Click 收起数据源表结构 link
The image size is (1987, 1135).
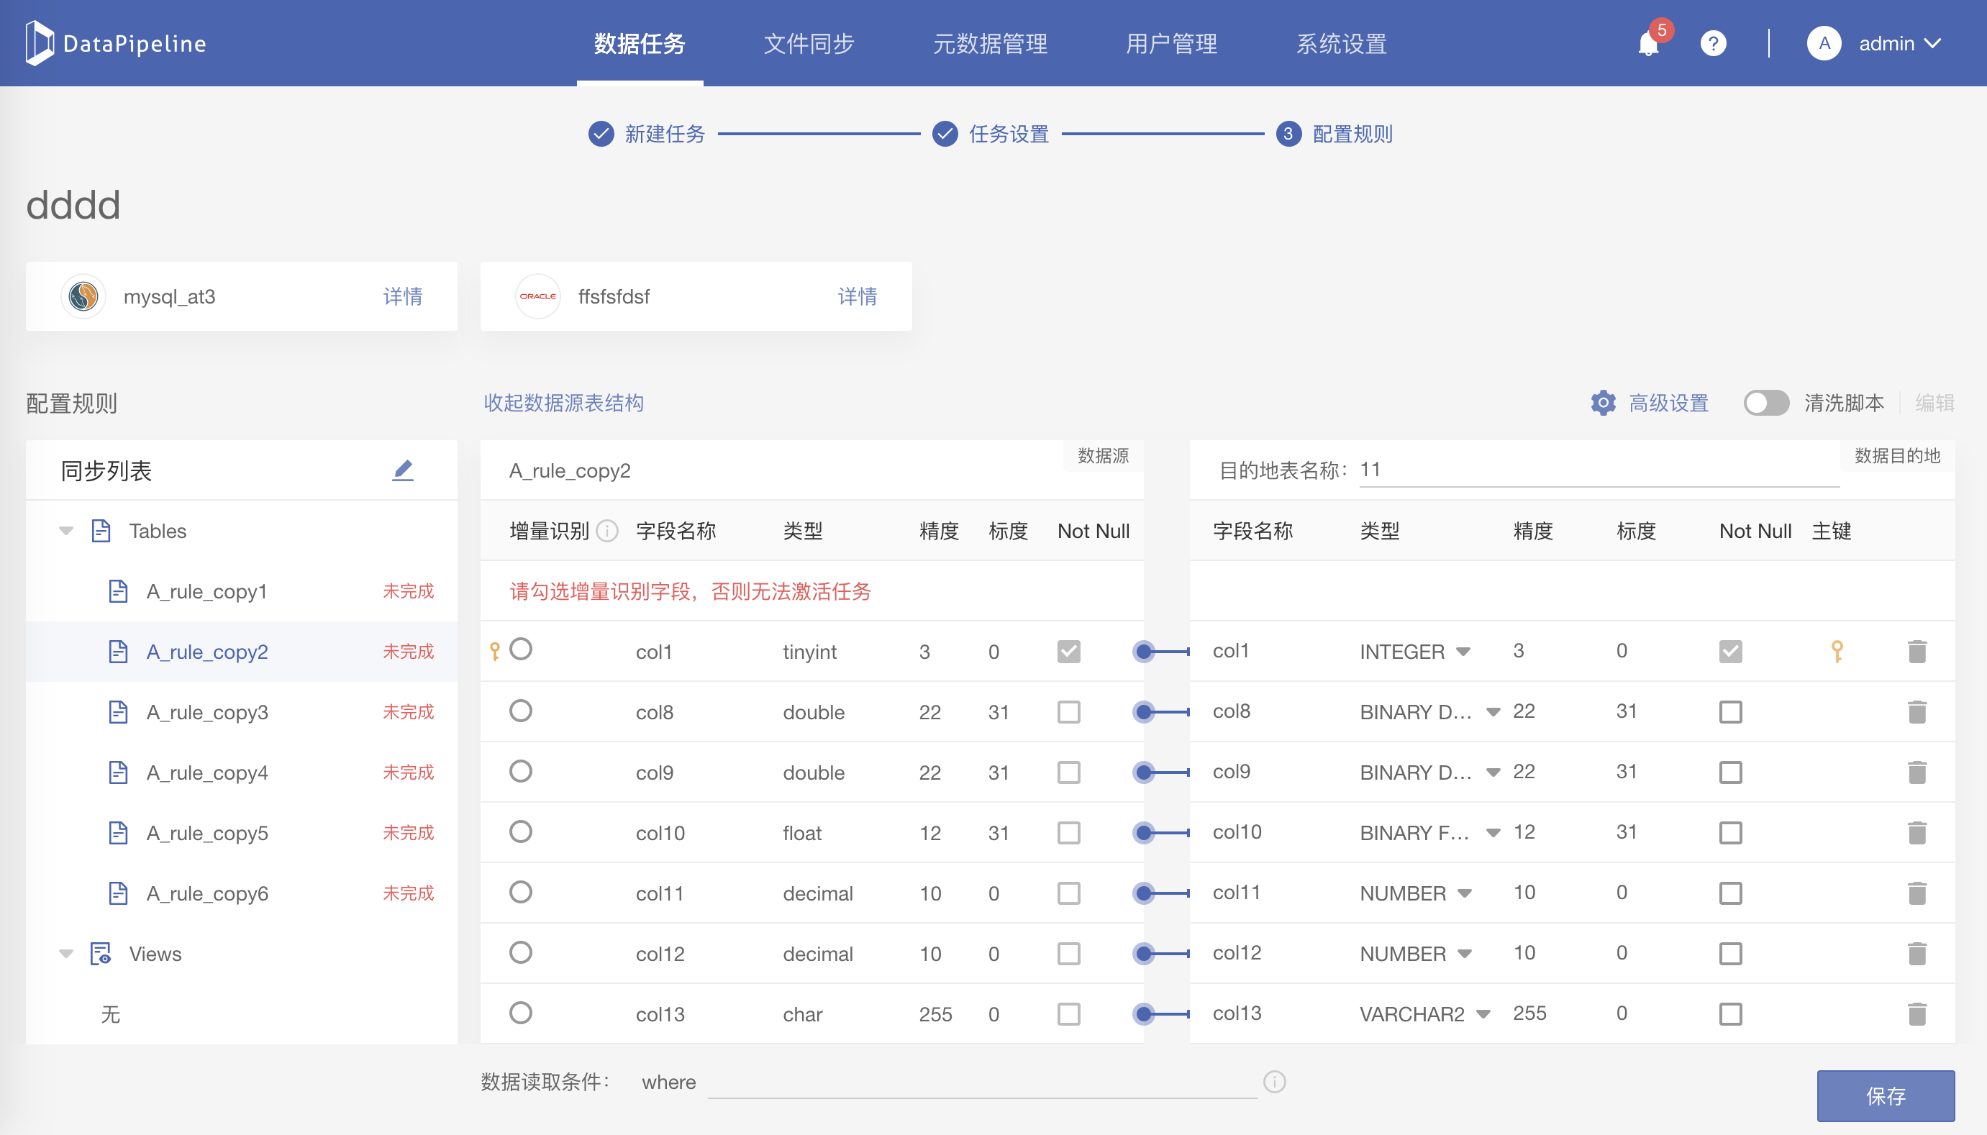point(563,403)
